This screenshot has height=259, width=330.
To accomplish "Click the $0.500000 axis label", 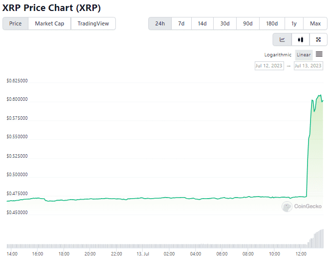I will (17, 175).
